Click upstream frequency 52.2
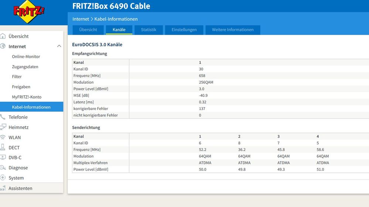369x207 pixels. click(x=202, y=149)
